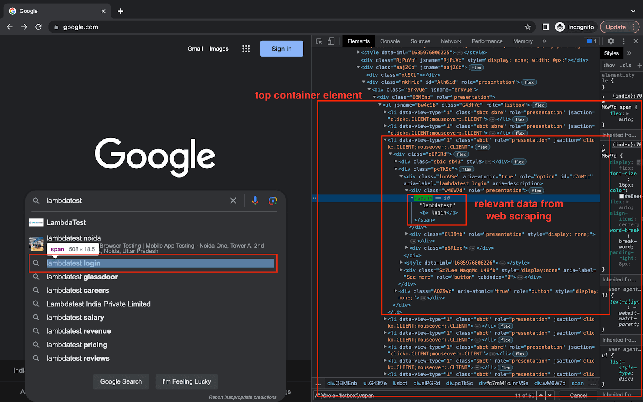Collapse the ul listbox G43f7e node
643x402 pixels.
tap(380, 105)
